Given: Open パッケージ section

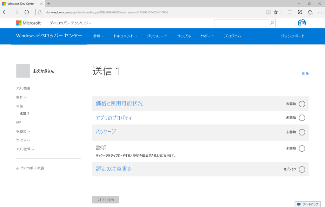Looking at the screenshot, I should click(106, 131).
